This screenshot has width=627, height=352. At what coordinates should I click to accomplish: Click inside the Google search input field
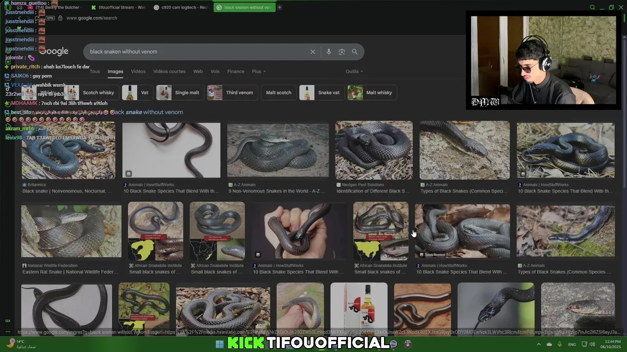point(196,52)
